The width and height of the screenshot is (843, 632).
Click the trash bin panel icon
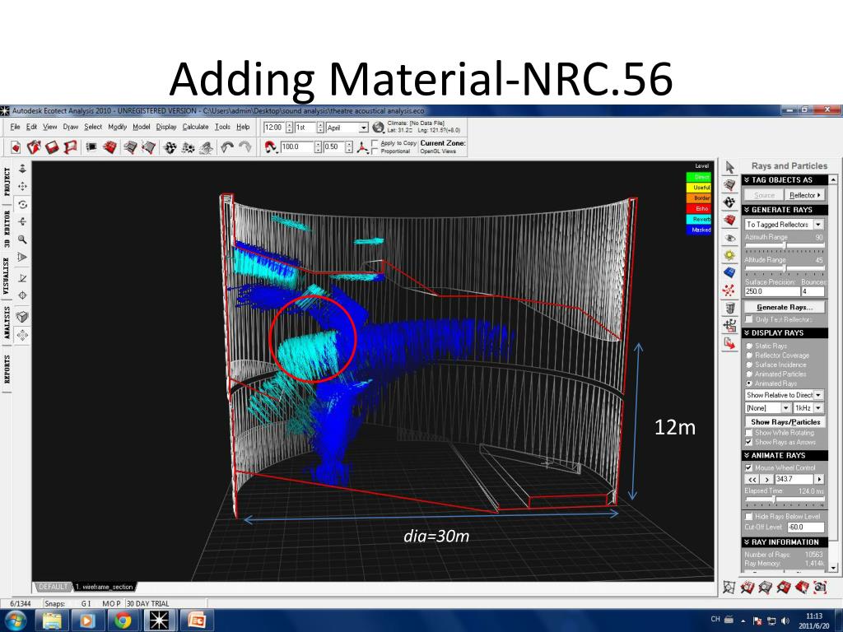click(x=729, y=308)
